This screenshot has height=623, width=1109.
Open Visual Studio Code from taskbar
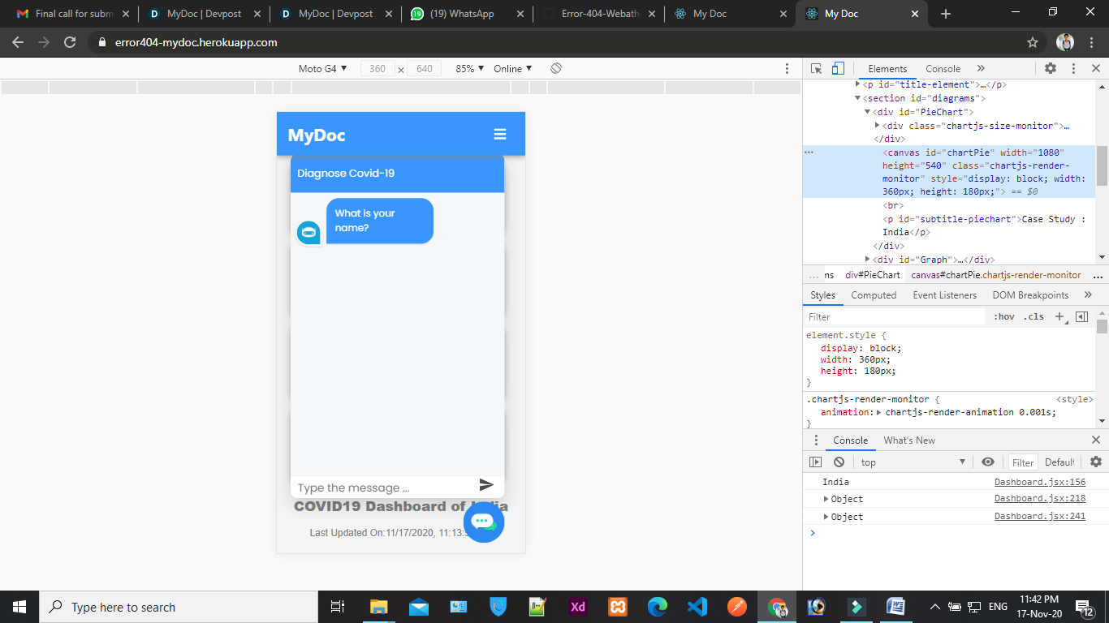click(697, 607)
